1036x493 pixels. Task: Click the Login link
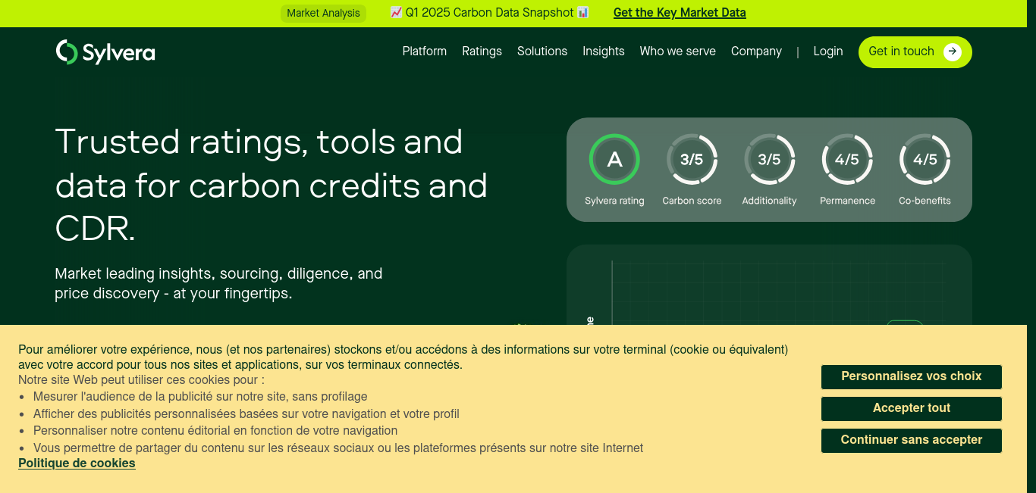(x=828, y=51)
